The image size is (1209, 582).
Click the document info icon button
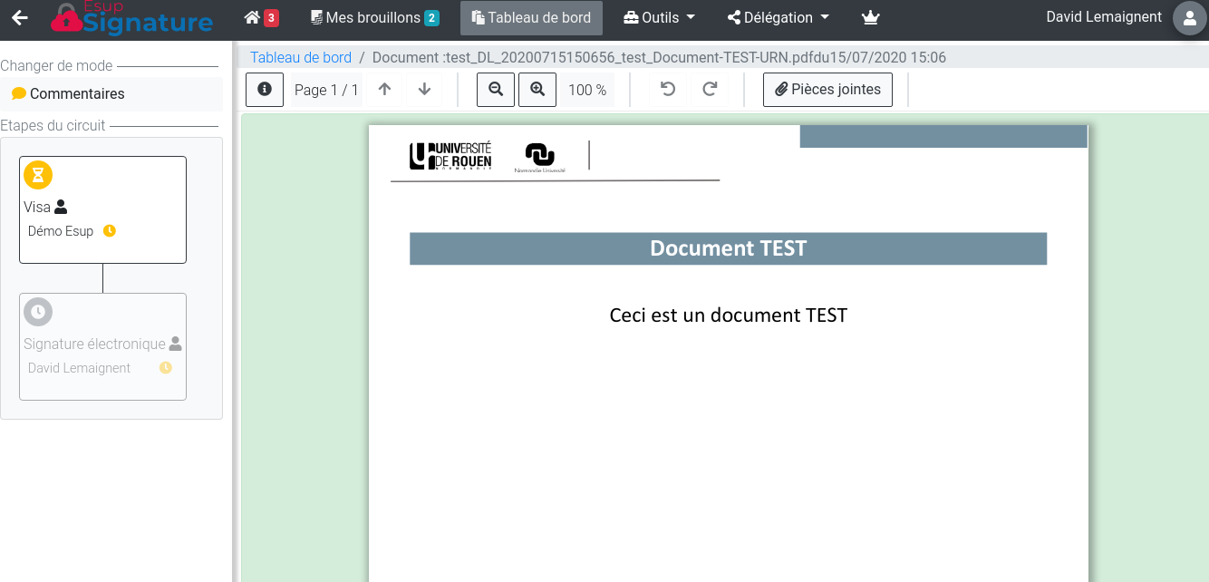point(265,90)
